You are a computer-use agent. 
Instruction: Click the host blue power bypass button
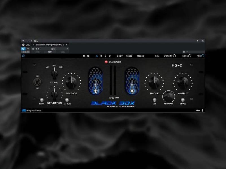[x=23, y=49]
